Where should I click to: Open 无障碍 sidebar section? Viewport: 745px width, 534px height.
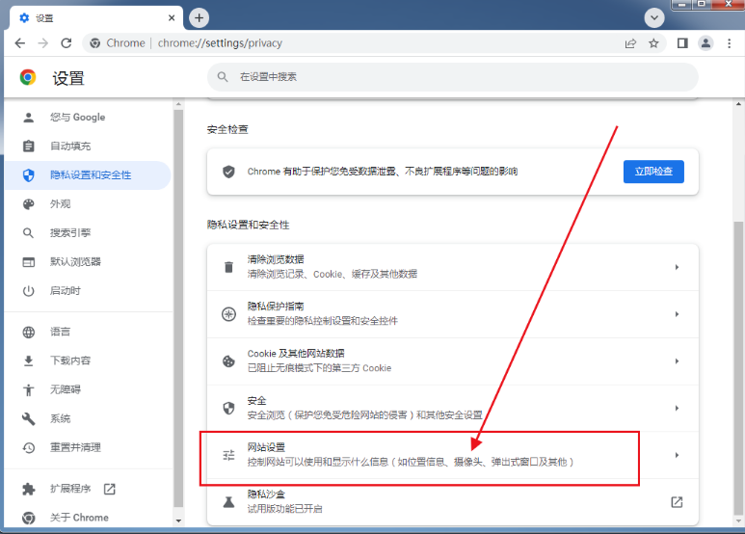click(89, 390)
